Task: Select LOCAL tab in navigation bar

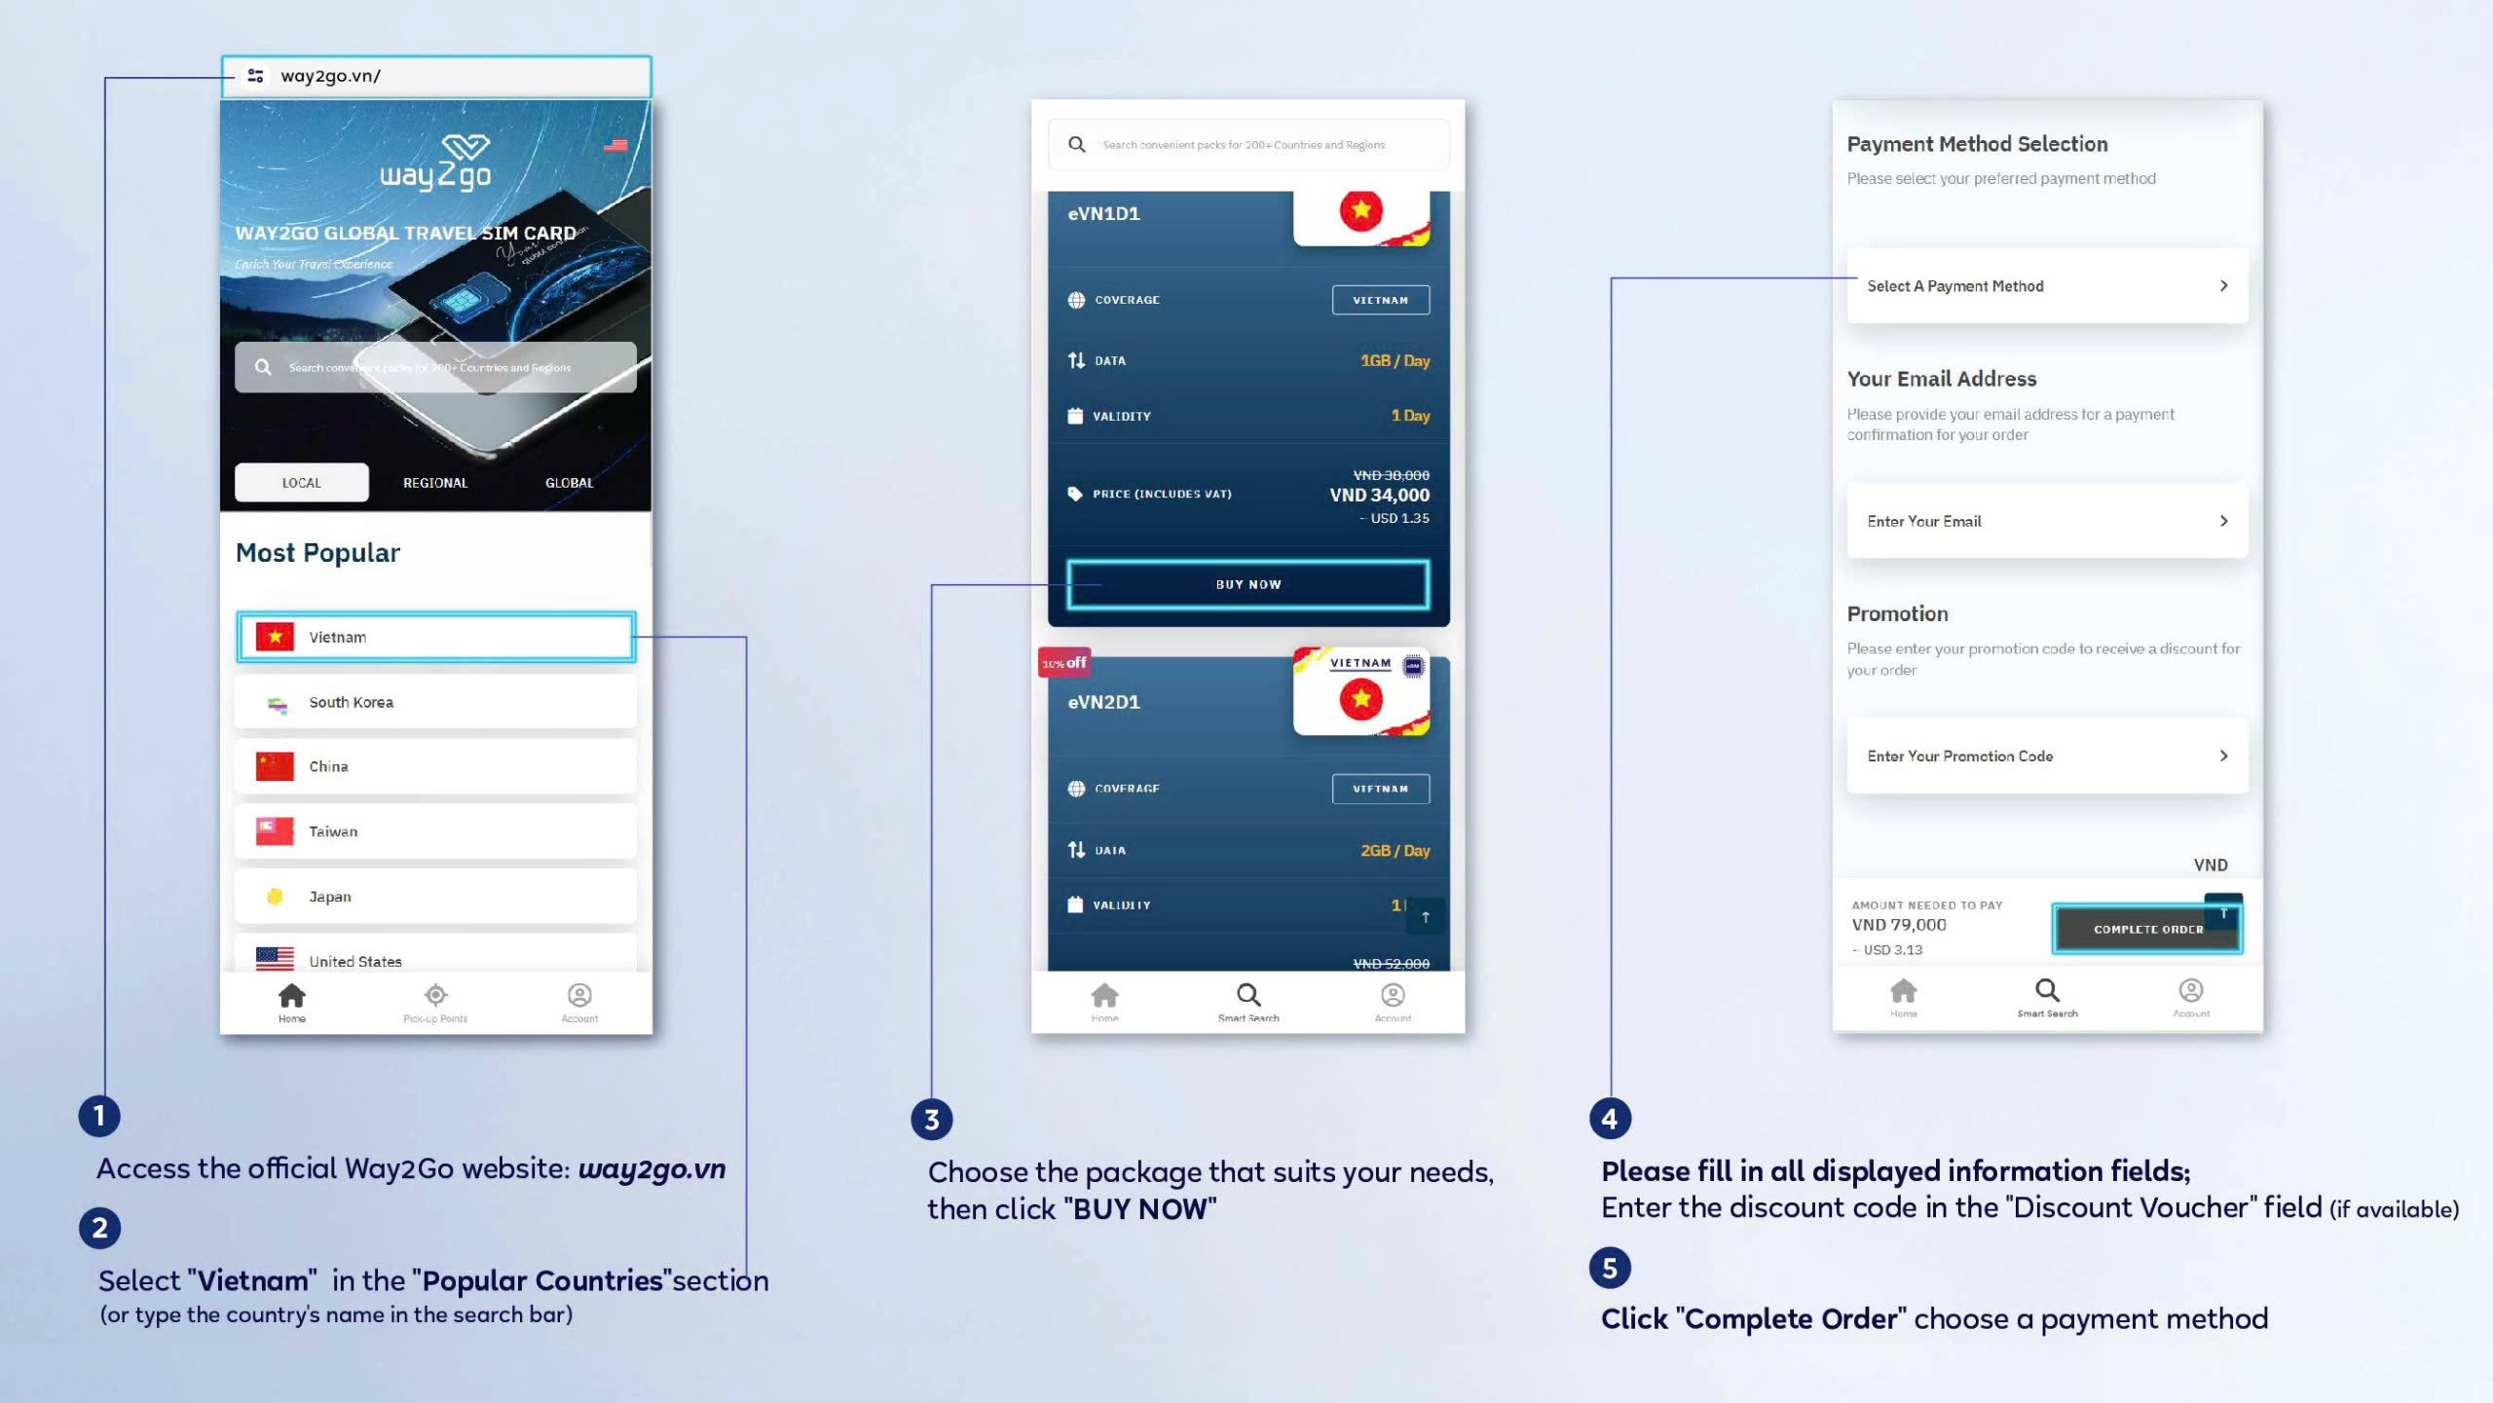Action: point(300,481)
